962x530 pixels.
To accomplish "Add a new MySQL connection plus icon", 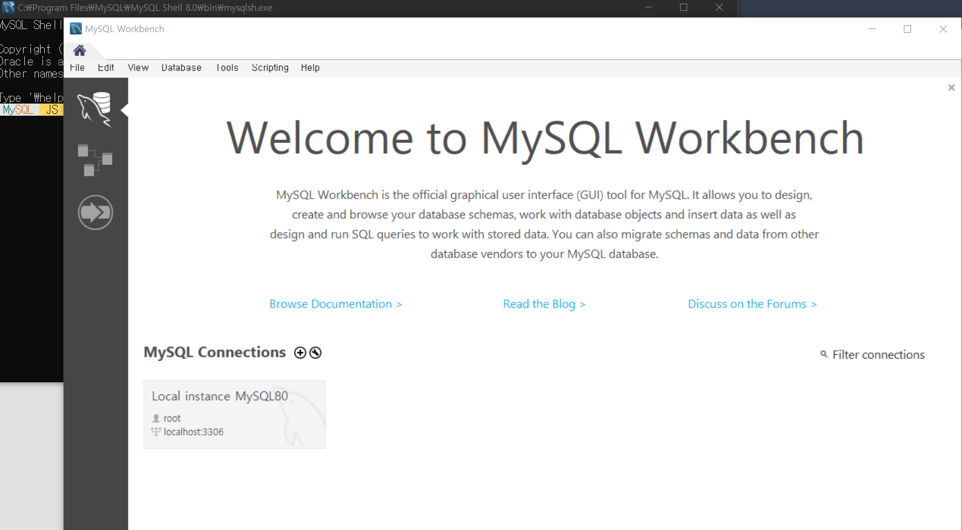I will coord(300,353).
